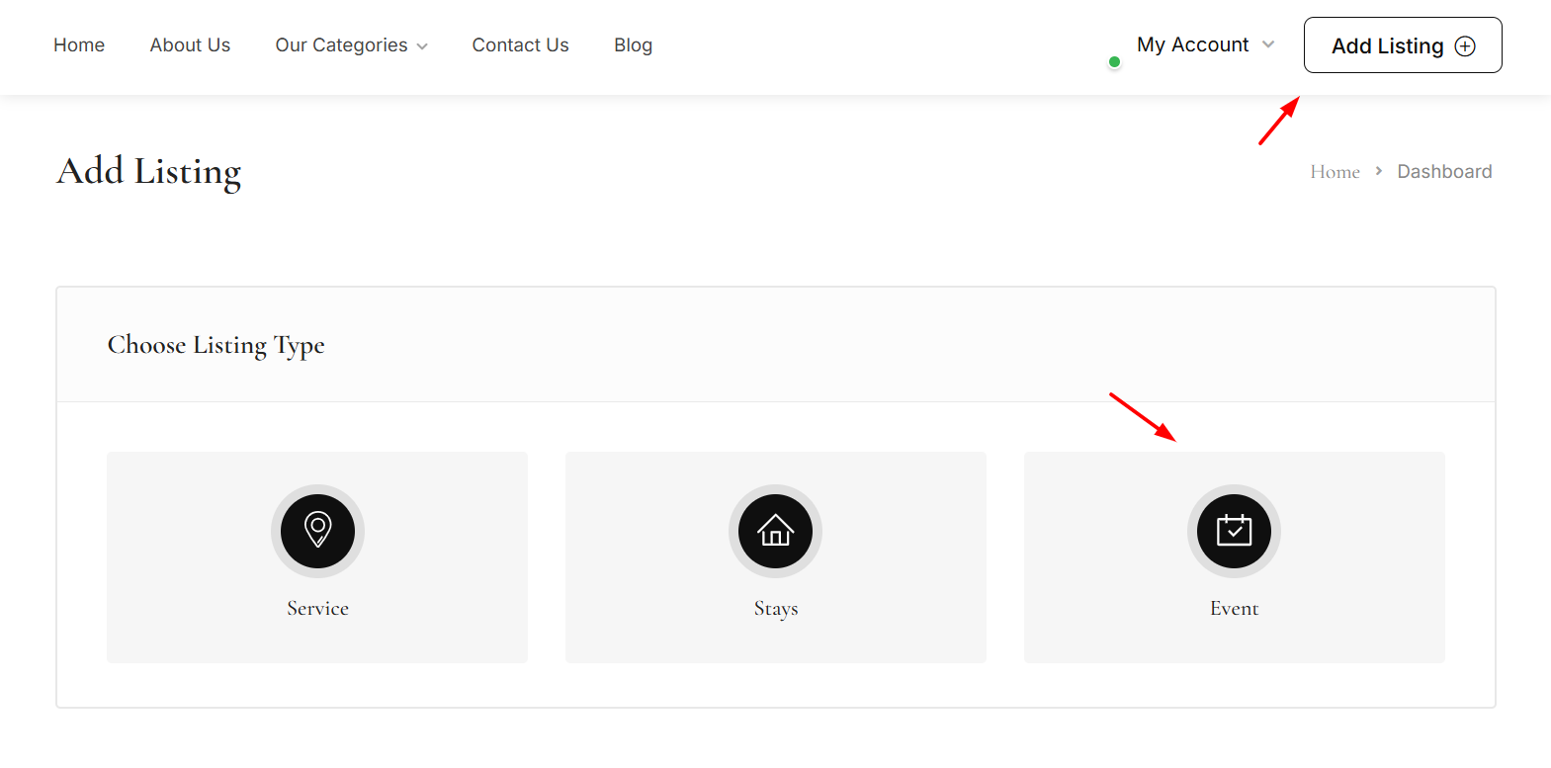The height and width of the screenshot is (768, 1551).
Task: Navigate to Contact Us page
Action: point(520,45)
